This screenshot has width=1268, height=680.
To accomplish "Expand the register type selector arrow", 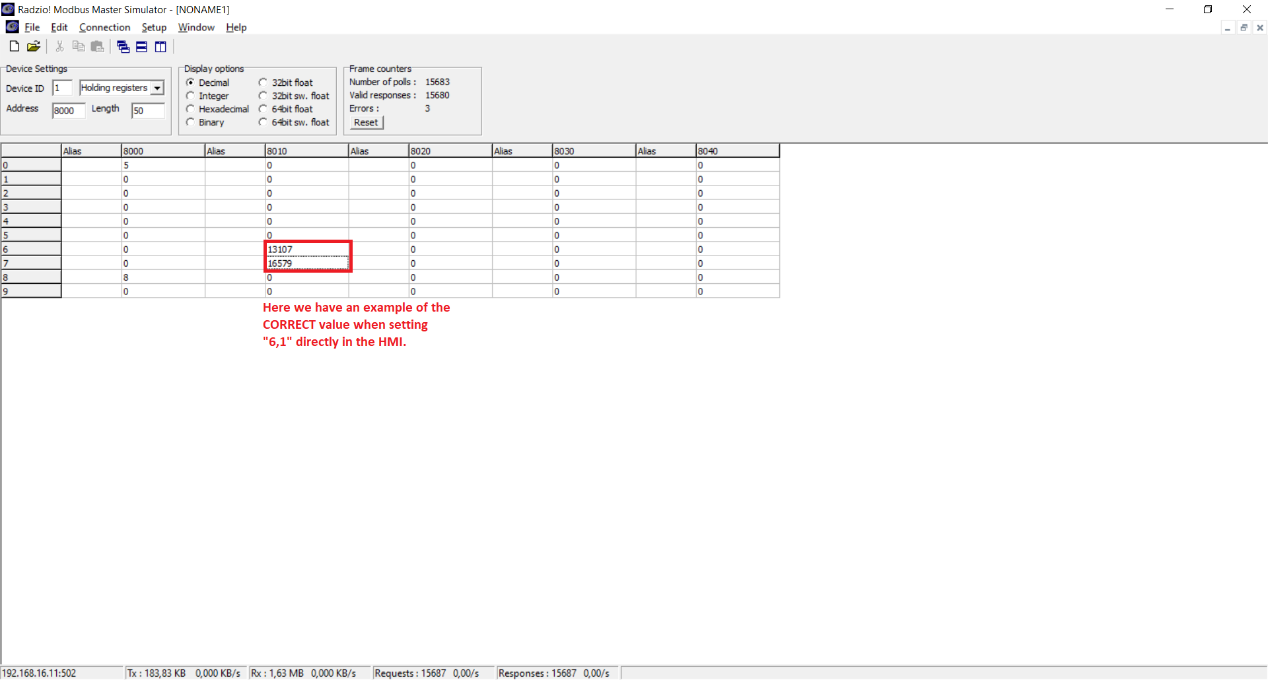I will 157,87.
